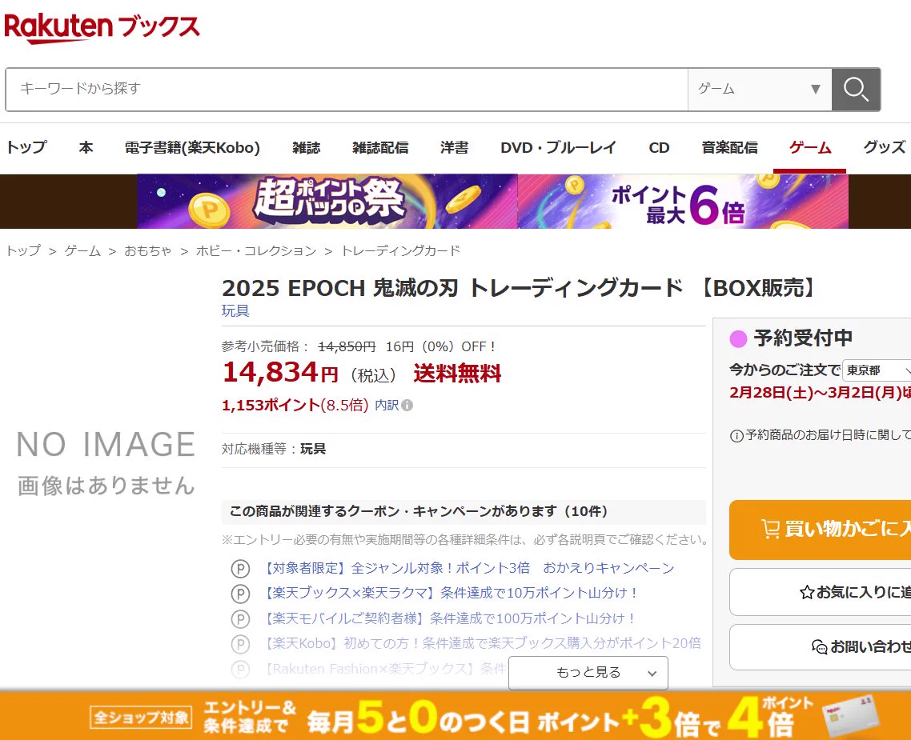Click the 14,834円 price text
The width and height of the screenshot is (911, 740).
[x=280, y=372]
